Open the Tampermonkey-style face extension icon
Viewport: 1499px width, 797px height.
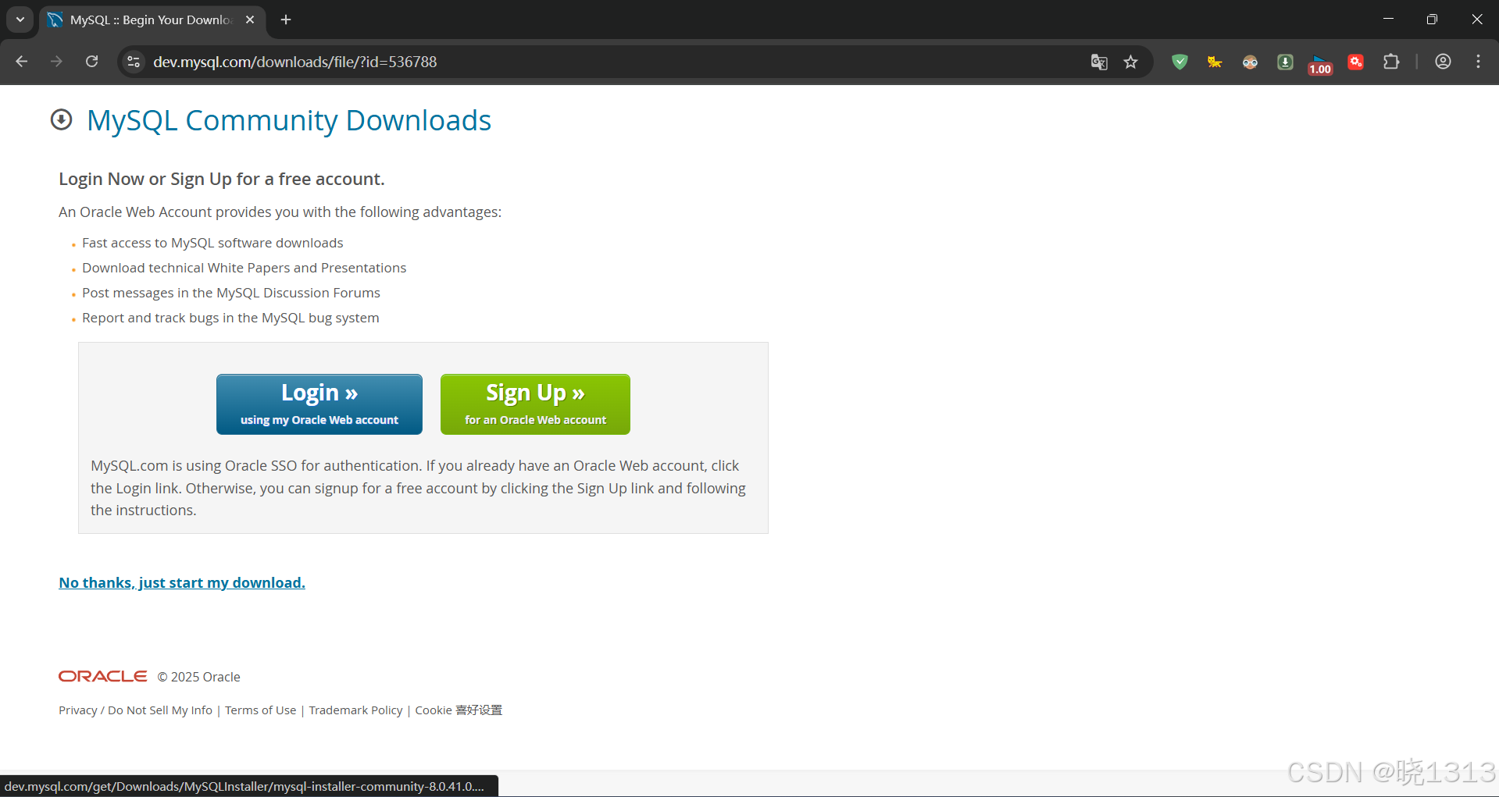click(1250, 62)
